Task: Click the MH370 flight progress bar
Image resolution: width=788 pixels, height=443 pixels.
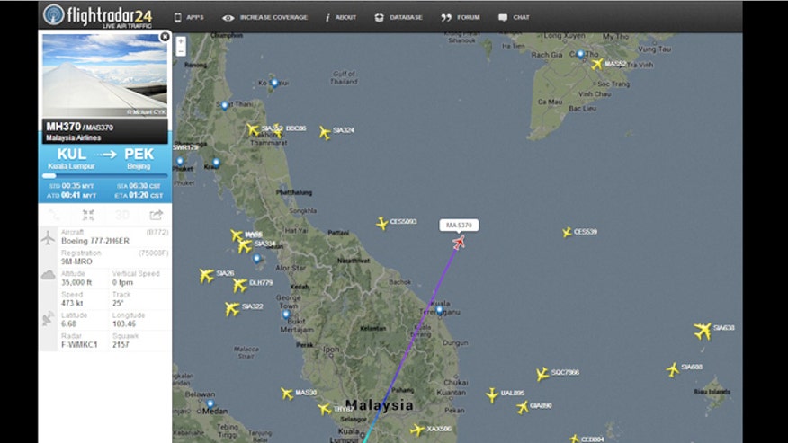Action: point(105,176)
